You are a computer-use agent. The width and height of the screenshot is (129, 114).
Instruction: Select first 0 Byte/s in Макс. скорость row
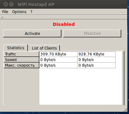(58, 65)
